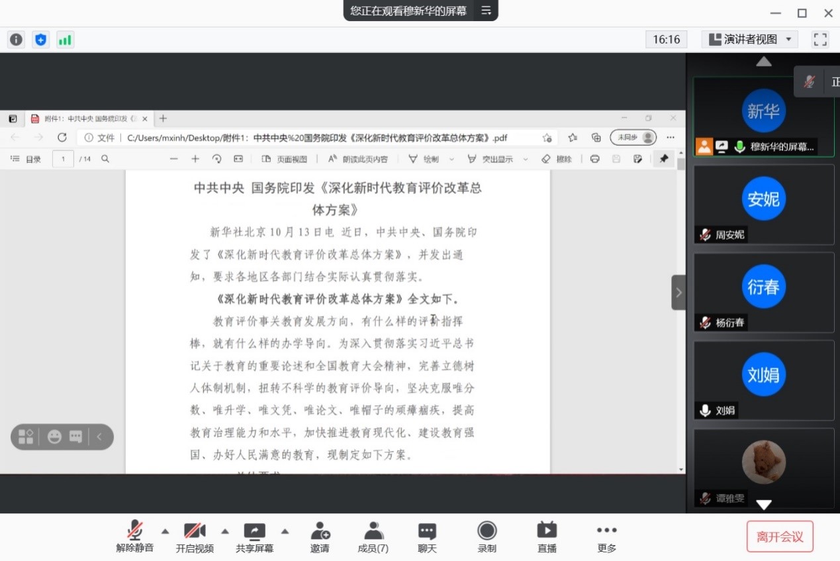Open the 成员(7) participants list
Image resolution: width=840 pixels, height=561 pixels.
[373, 536]
